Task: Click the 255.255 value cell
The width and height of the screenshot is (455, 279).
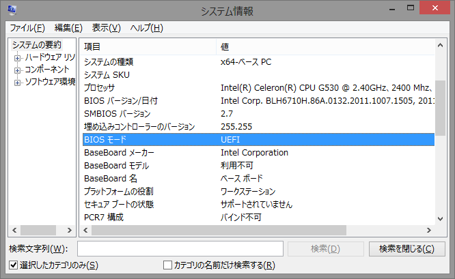Action: click(x=236, y=127)
